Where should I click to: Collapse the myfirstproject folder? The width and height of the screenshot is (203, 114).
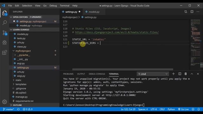pos(13,51)
